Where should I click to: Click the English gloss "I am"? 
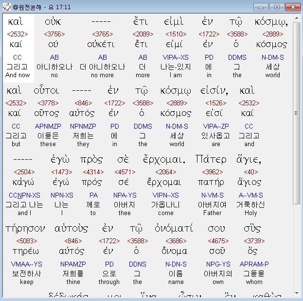pos(176,75)
